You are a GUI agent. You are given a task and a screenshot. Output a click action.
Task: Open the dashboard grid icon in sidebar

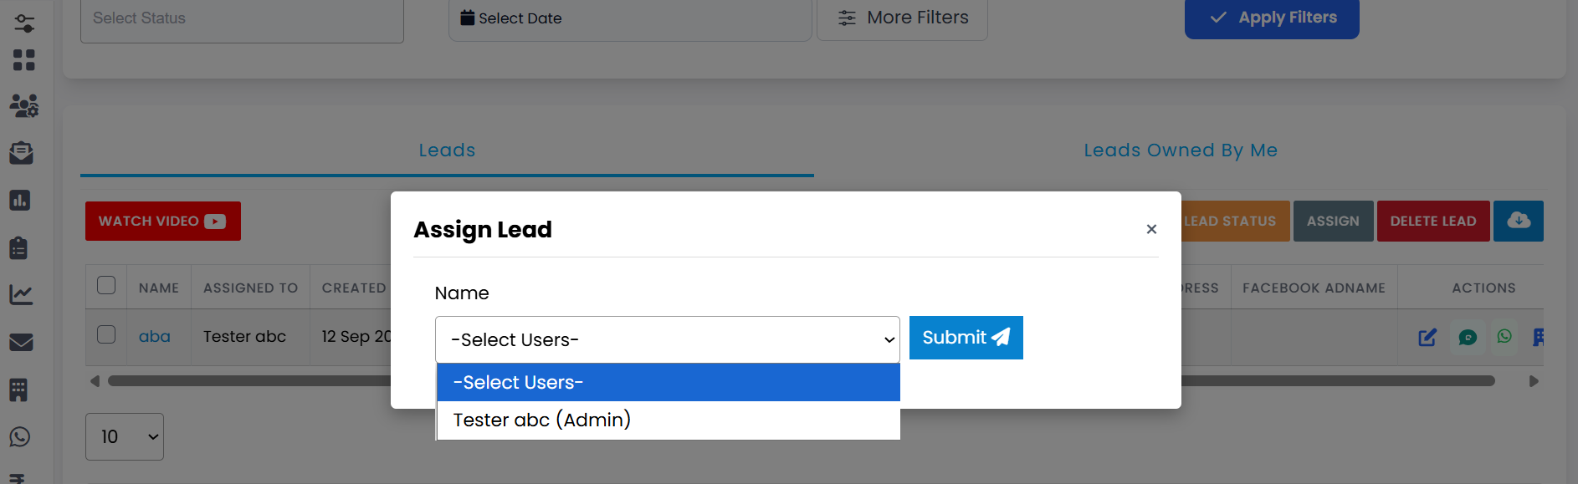(24, 60)
